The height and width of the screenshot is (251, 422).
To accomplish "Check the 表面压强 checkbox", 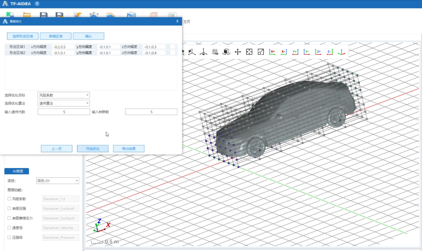I will pyautogui.click(x=9, y=208).
